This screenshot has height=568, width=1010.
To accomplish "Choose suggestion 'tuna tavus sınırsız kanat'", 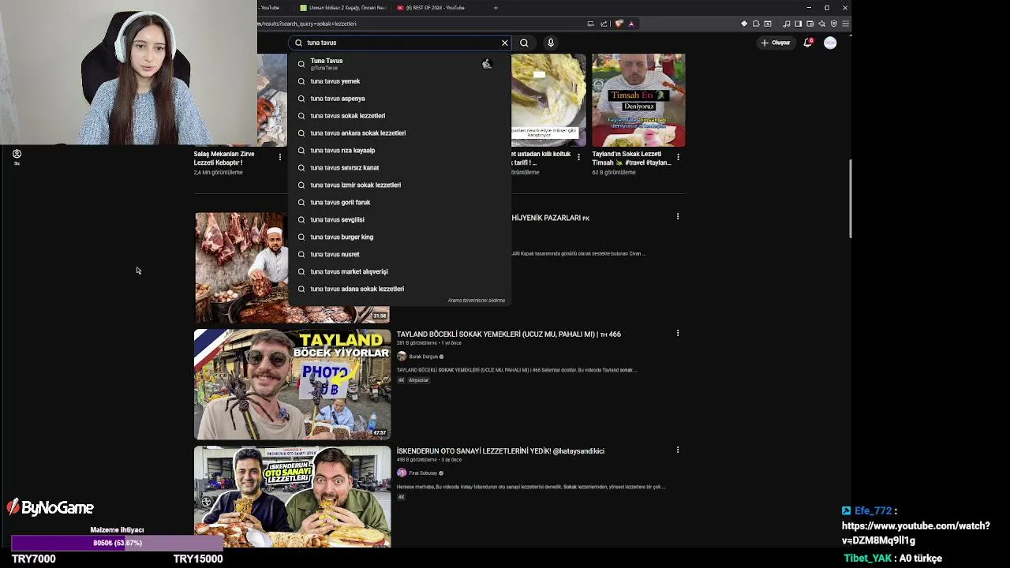I will click(399, 168).
